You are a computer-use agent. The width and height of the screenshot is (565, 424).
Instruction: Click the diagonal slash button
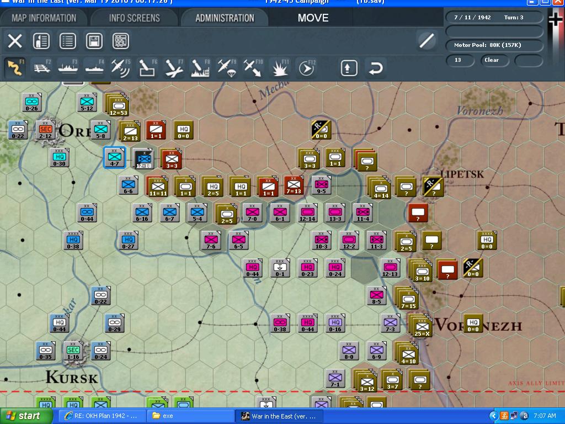tap(427, 40)
